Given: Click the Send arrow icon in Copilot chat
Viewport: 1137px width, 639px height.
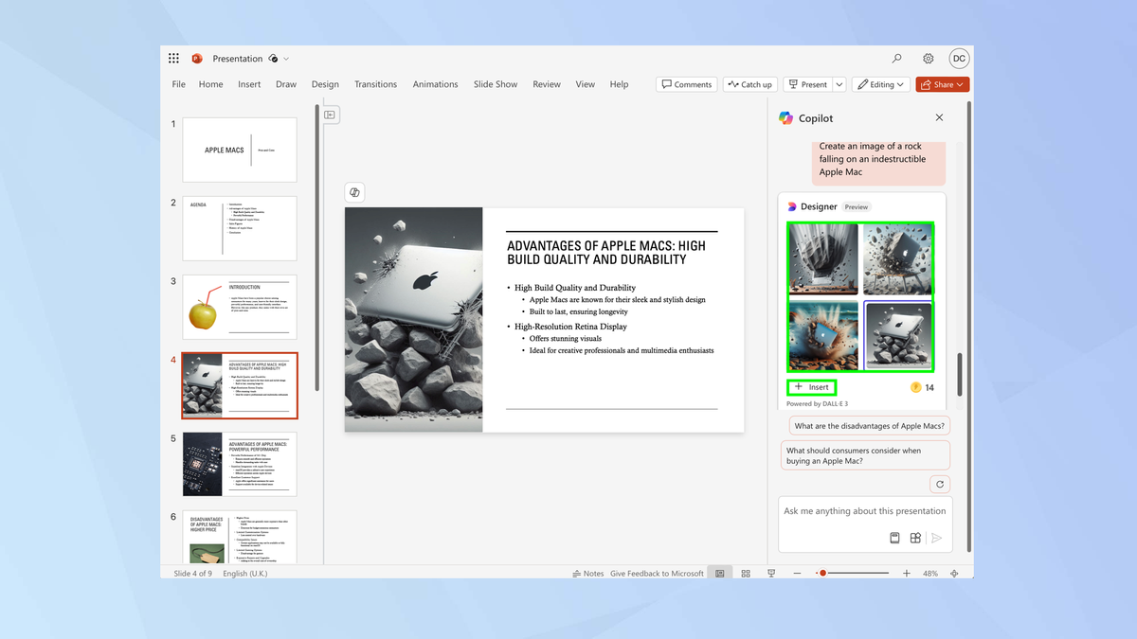Looking at the screenshot, I should click(936, 537).
